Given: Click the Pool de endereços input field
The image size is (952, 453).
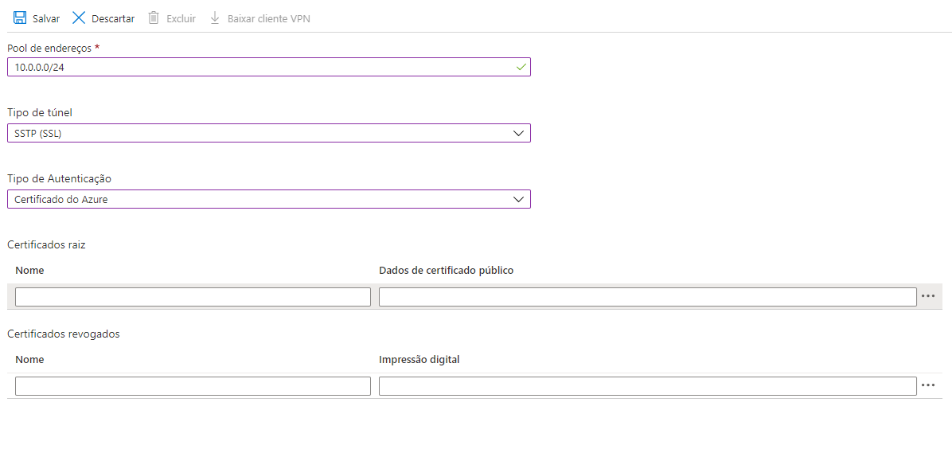Looking at the screenshot, I should (x=269, y=67).
